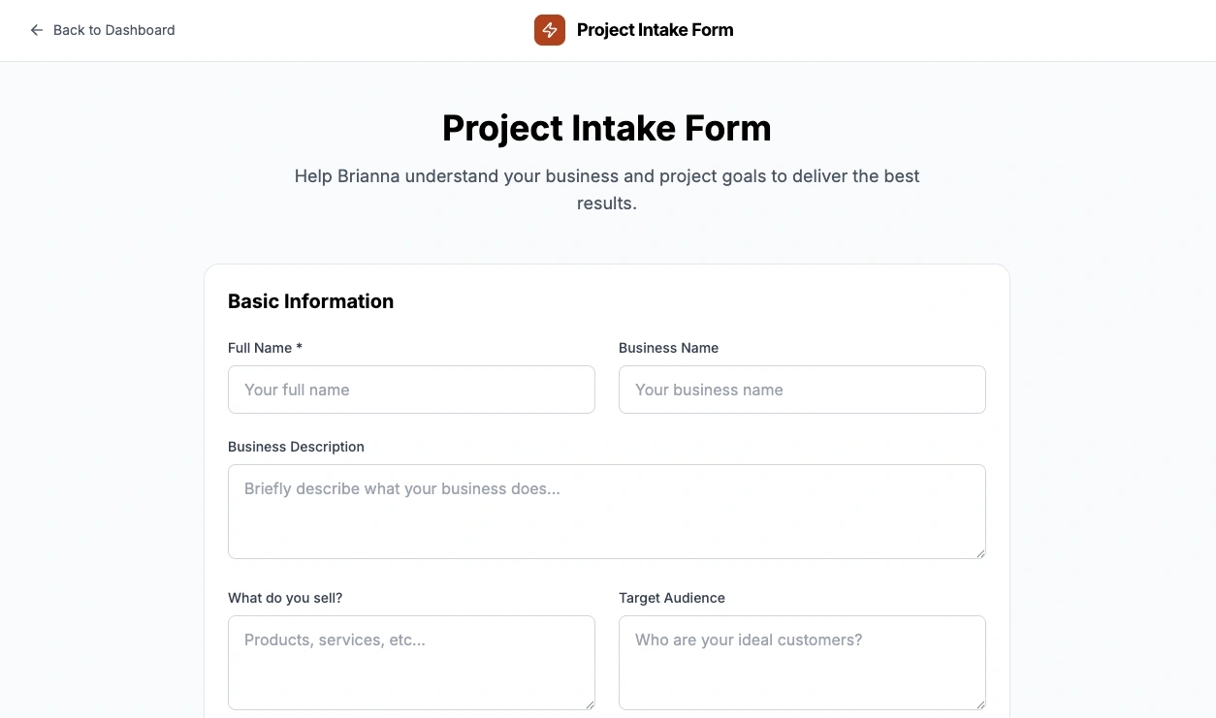Go to Back to Dashboard link
Viewport: 1216px width, 718px height.
coord(113,30)
